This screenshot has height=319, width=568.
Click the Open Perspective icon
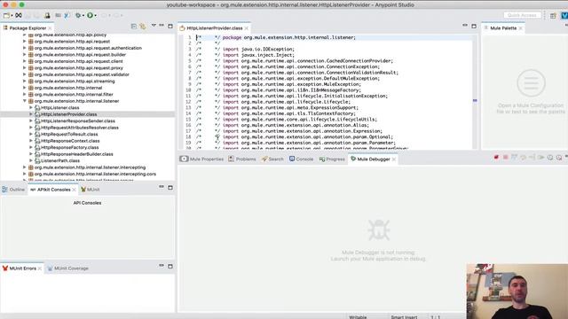(553, 16)
